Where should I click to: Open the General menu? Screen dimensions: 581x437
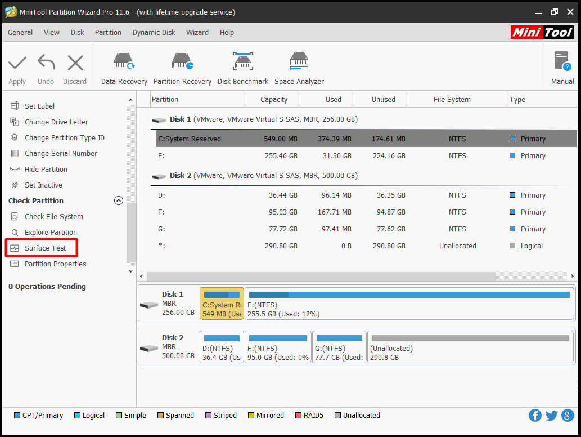click(x=20, y=32)
